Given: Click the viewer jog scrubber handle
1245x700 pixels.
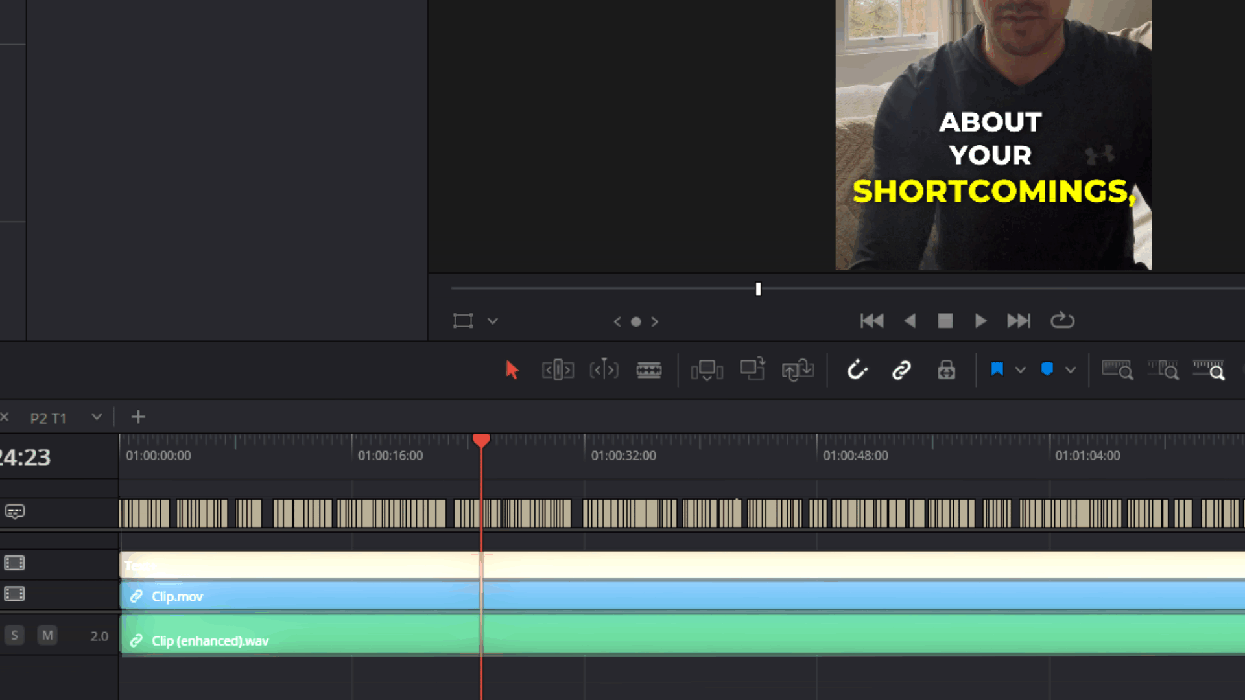Looking at the screenshot, I should pyautogui.click(x=758, y=289).
